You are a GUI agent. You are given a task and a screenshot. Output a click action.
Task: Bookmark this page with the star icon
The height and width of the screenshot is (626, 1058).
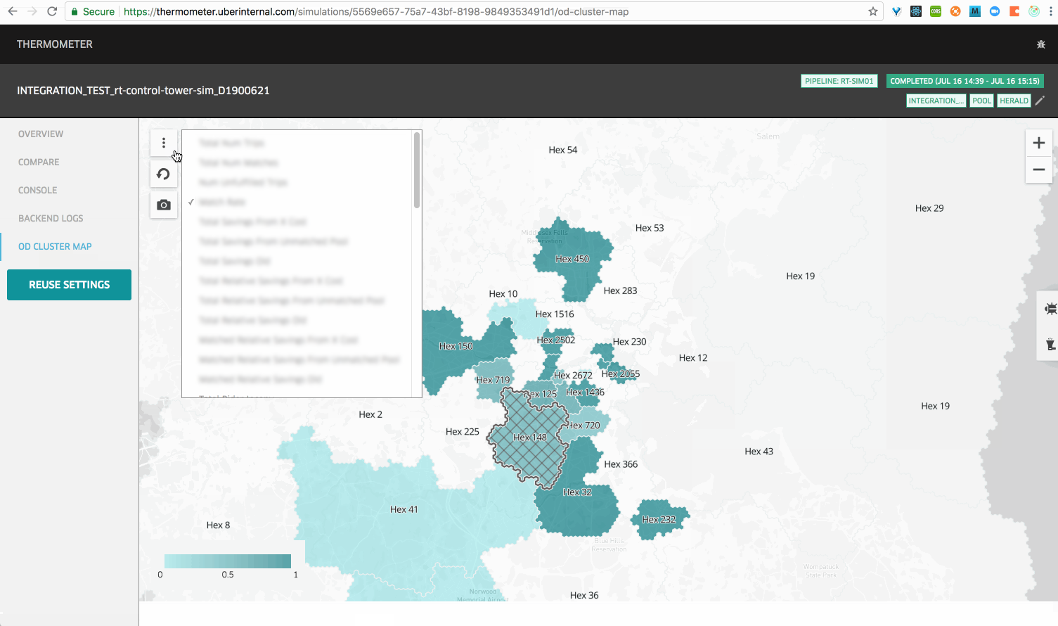click(873, 11)
